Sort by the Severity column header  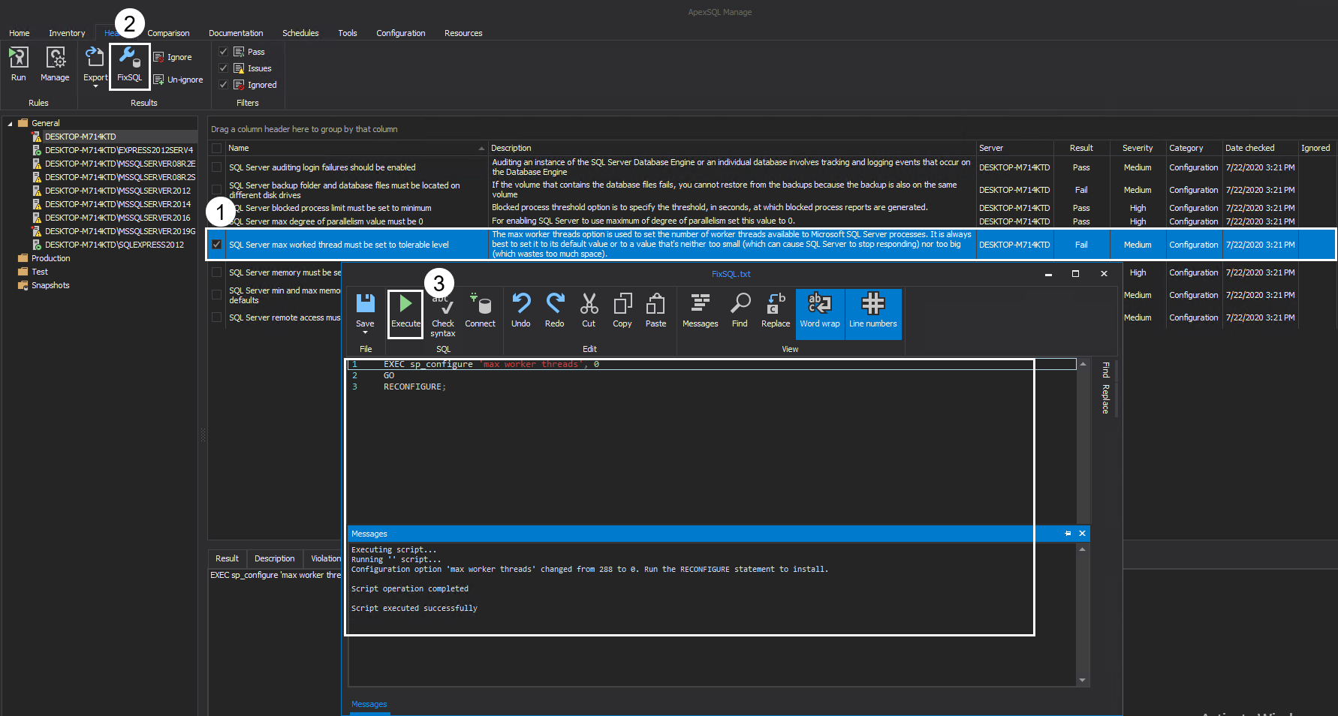tap(1138, 149)
